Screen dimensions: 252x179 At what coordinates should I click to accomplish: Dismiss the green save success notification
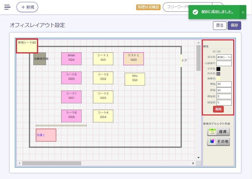(243, 12)
